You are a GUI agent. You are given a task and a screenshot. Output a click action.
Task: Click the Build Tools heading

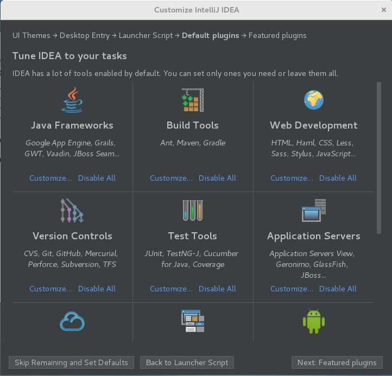[193, 125]
